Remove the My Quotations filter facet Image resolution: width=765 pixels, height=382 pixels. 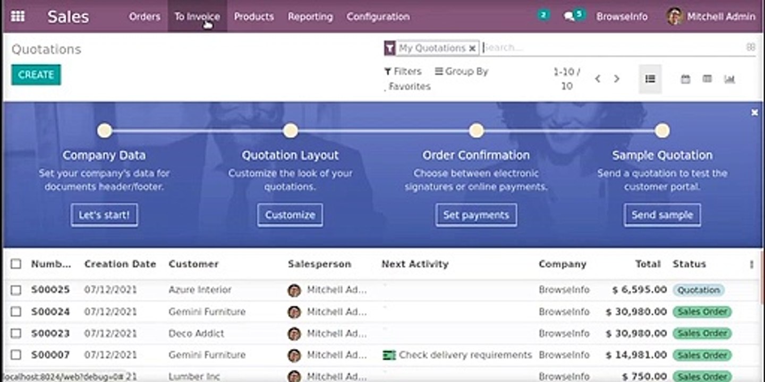pos(472,48)
